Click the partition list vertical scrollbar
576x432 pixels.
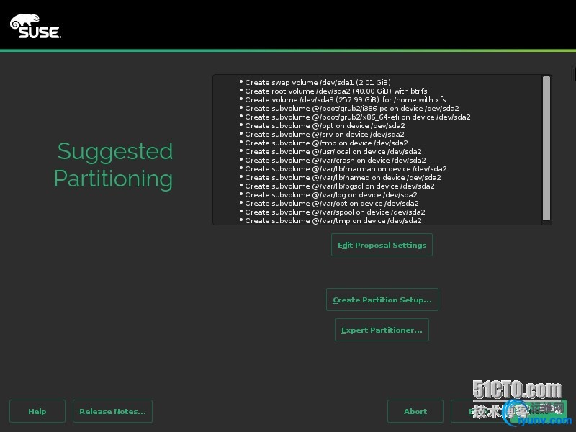coord(546,148)
